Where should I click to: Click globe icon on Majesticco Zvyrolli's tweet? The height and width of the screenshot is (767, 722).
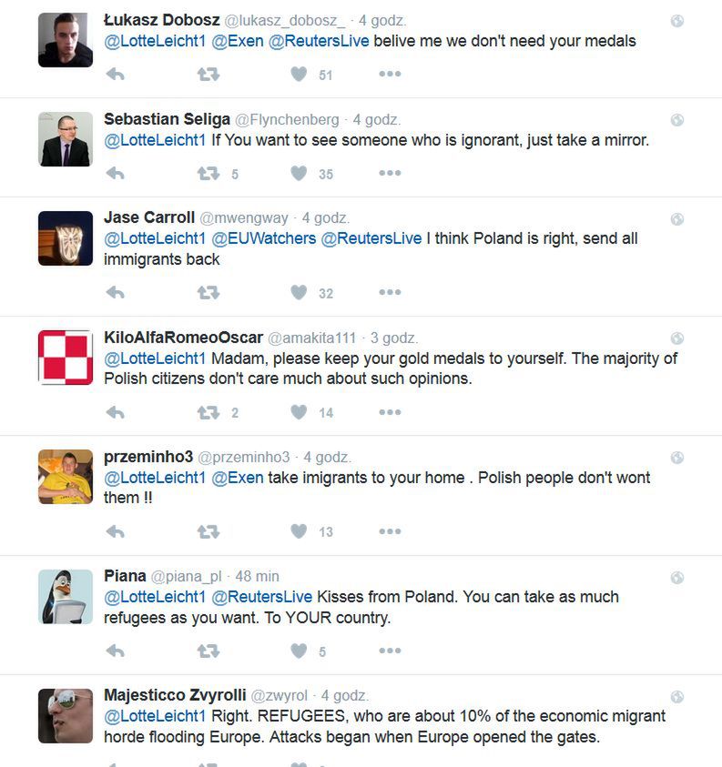(677, 697)
